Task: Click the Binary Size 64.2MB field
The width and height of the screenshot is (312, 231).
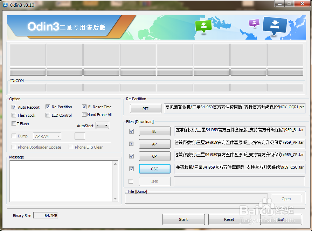Action: (x=46, y=216)
